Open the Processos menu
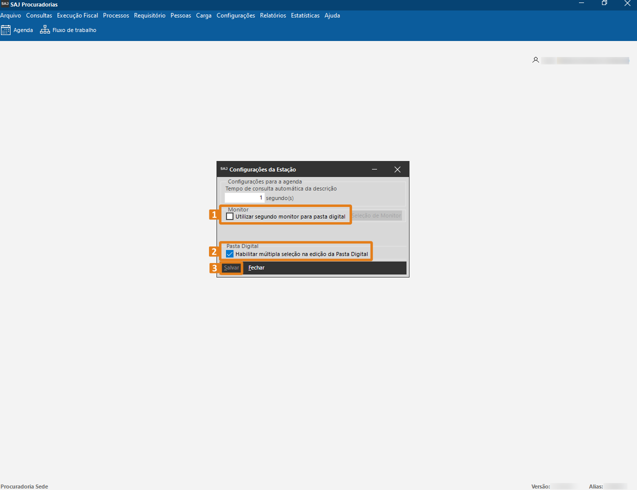Viewport: 637px width, 490px height. (x=116, y=15)
